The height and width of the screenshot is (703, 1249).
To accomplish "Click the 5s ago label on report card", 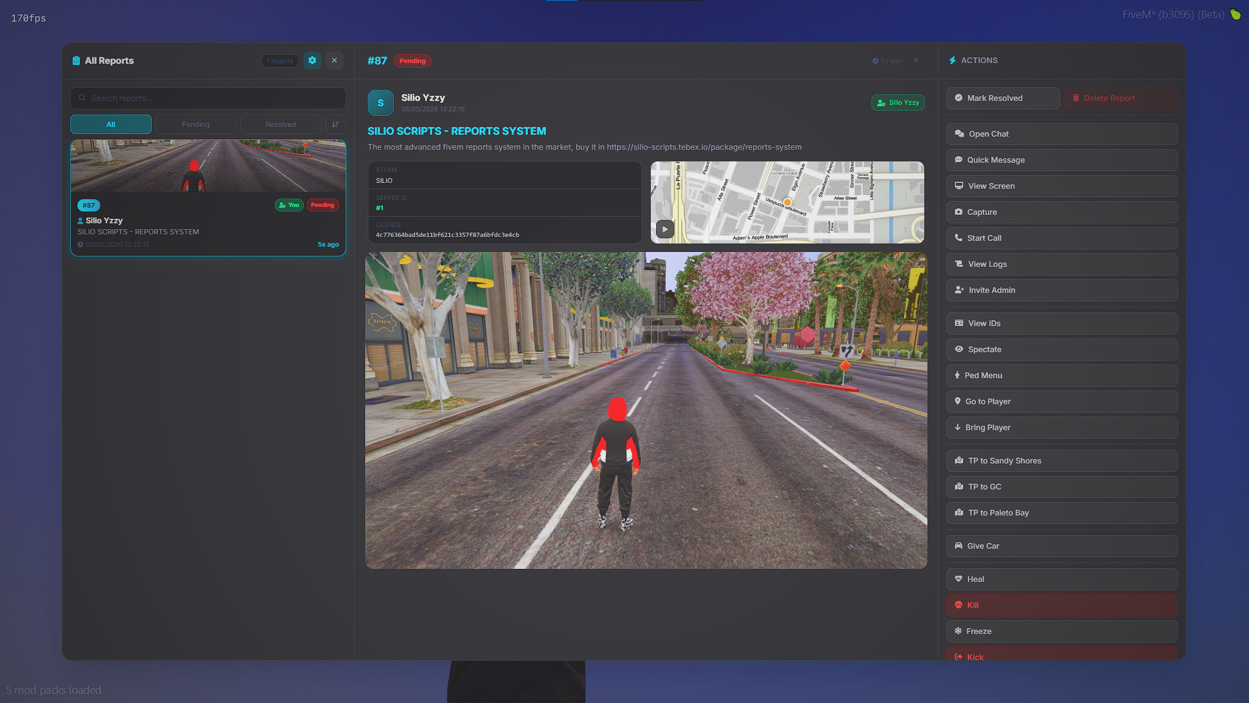I will pos(328,245).
